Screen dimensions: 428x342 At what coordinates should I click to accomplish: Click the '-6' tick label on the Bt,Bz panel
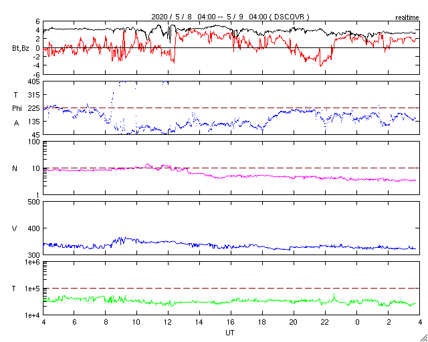[x=37, y=75]
